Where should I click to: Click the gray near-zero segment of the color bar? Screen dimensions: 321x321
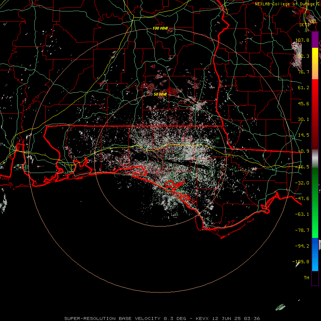(315, 158)
